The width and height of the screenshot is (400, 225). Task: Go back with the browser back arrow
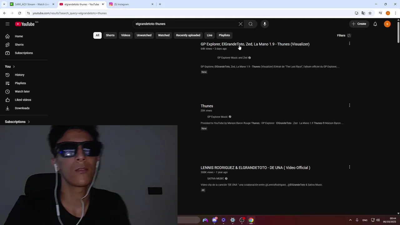(x=4, y=13)
